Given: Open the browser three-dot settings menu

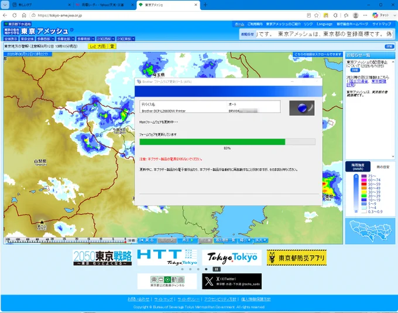Looking at the screenshot, I should click(365, 15).
